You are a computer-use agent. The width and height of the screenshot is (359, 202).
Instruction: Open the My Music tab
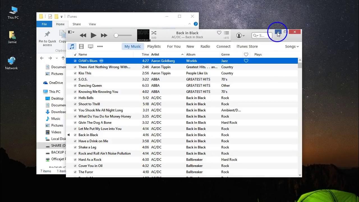[x=133, y=46]
